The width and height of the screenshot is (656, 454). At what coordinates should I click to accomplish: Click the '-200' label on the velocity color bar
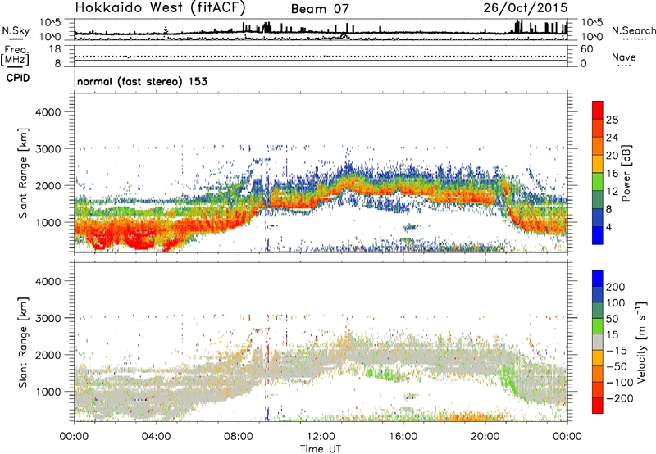click(619, 398)
